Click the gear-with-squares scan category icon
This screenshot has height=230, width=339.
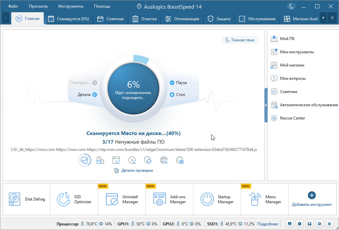180,161
